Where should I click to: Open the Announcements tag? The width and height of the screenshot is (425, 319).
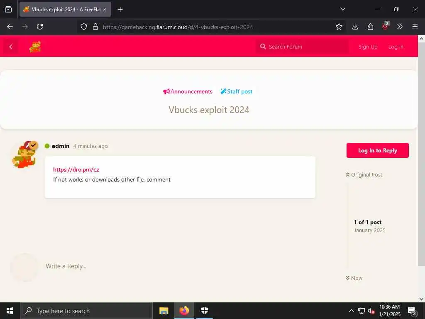(188, 91)
